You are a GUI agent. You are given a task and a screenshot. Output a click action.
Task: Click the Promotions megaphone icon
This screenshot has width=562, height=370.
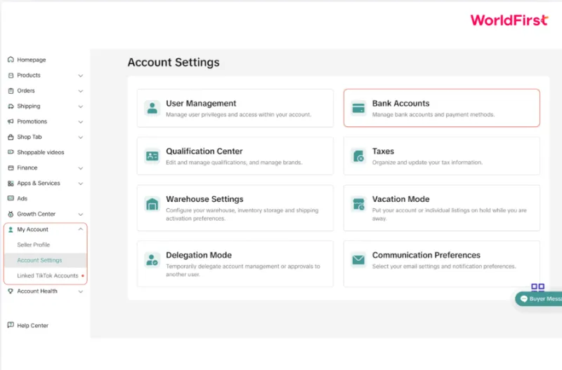pyautogui.click(x=11, y=121)
